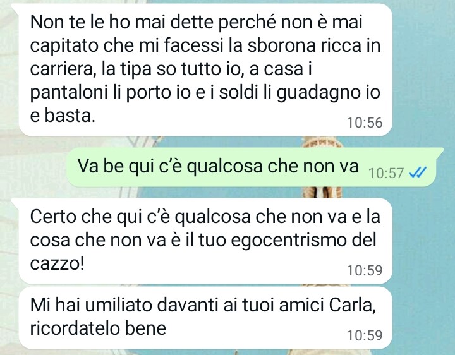
Task: Tap 'qualcosa' in the green sent bubble
Action: [224, 167]
